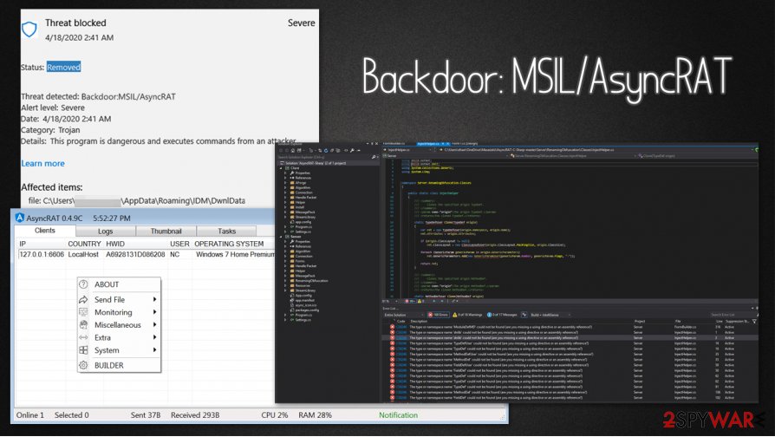775x437 pixels.
Task: Toggle the Messages filter in Error List
Action: click(502, 315)
